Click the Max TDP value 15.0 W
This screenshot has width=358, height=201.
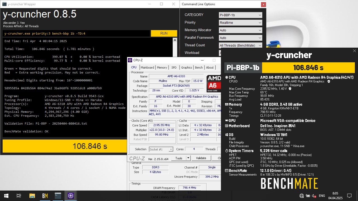point(198,81)
